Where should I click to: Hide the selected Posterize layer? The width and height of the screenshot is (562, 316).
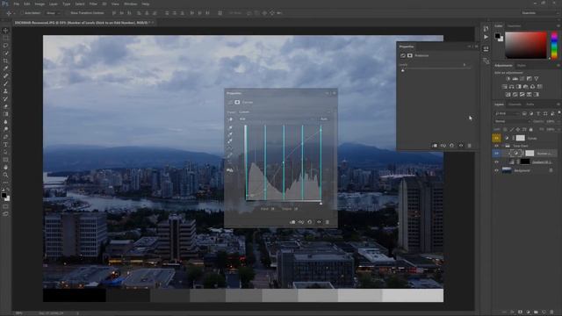tap(496, 154)
